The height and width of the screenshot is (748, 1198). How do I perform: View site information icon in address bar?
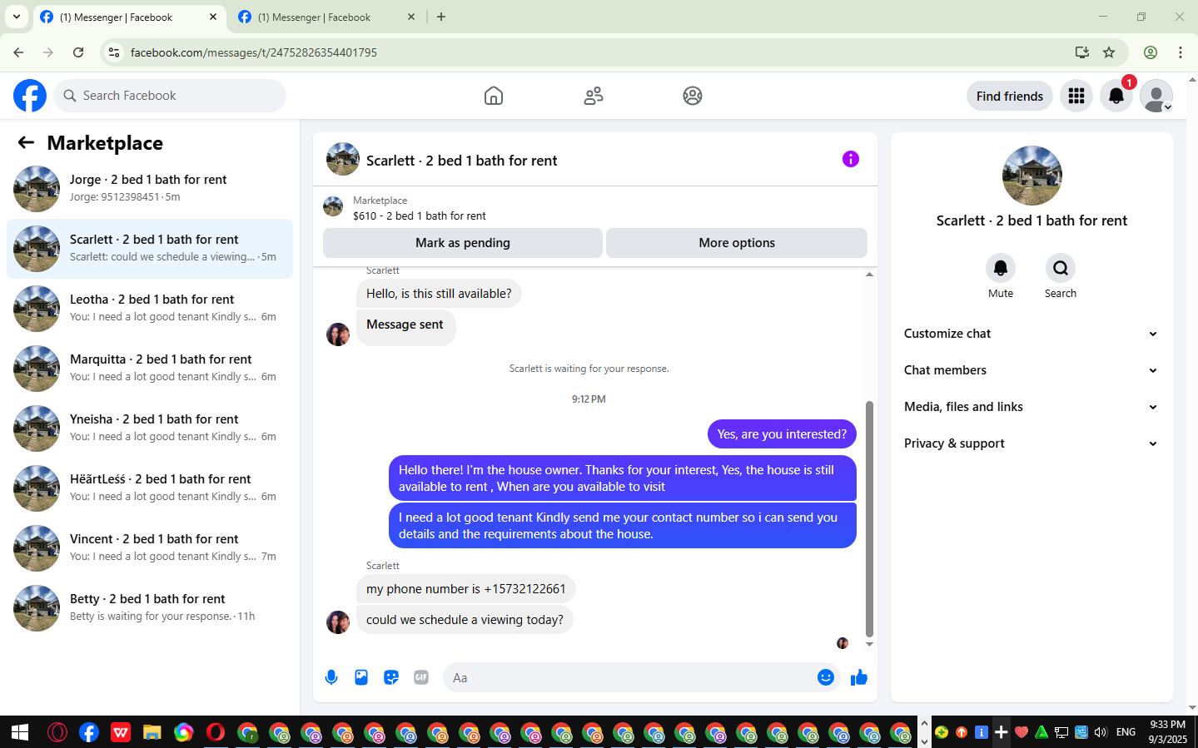click(114, 52)
